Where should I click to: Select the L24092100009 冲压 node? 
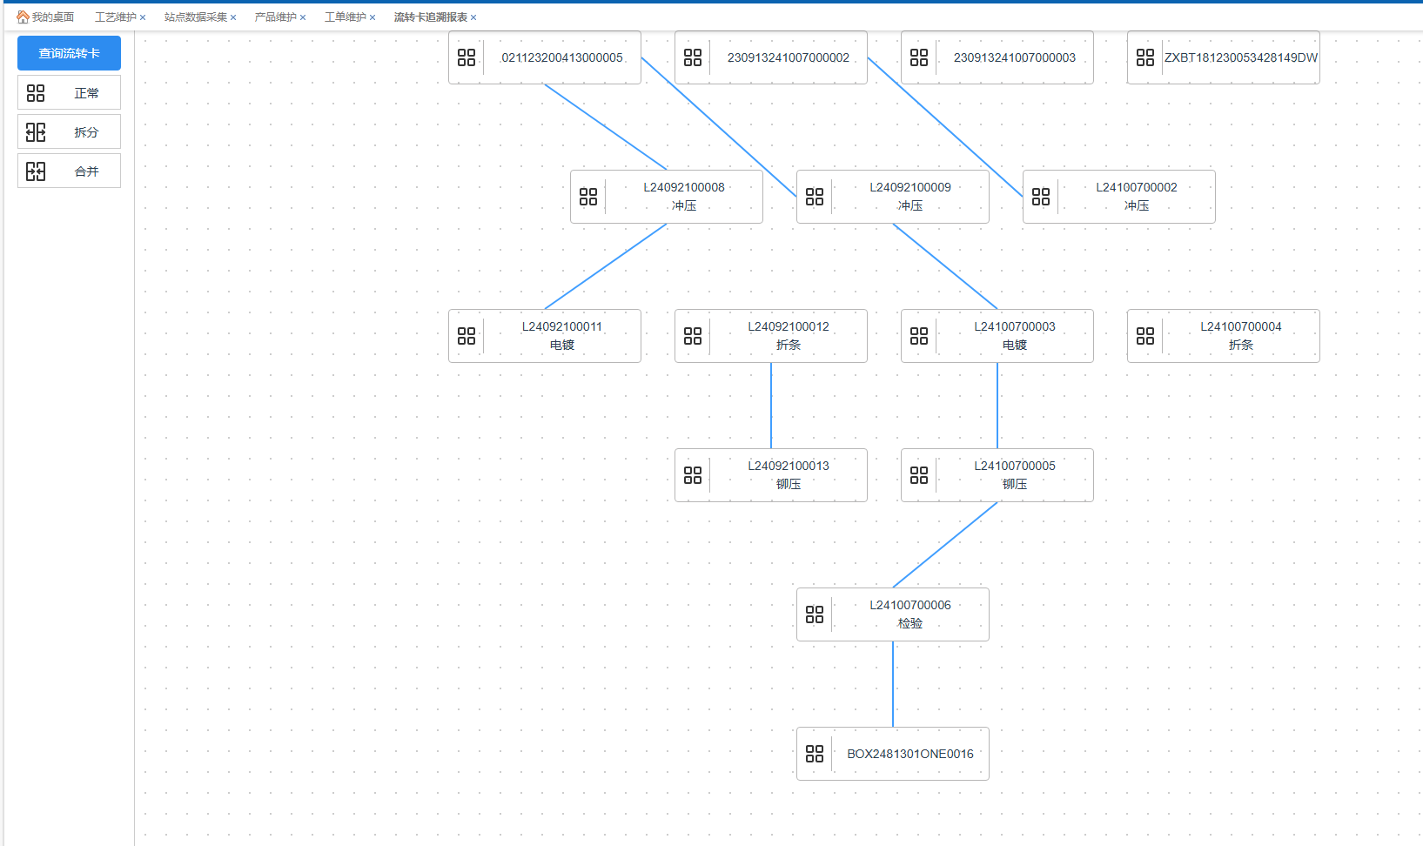pos(910,197)
